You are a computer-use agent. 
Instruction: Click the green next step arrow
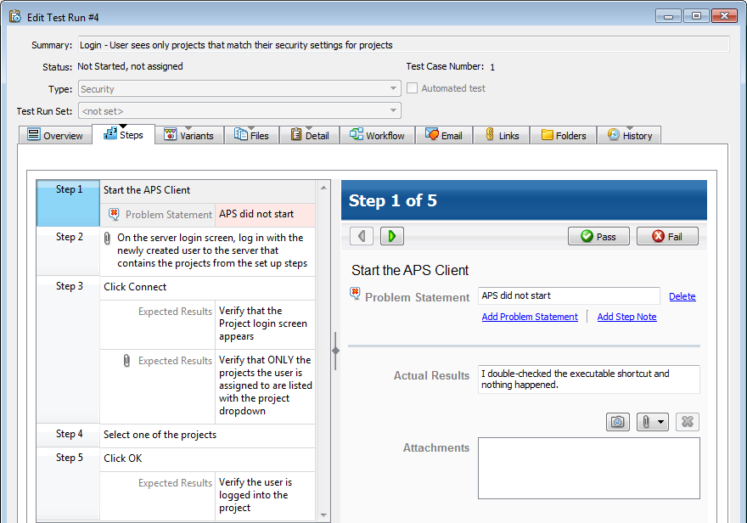391,236
